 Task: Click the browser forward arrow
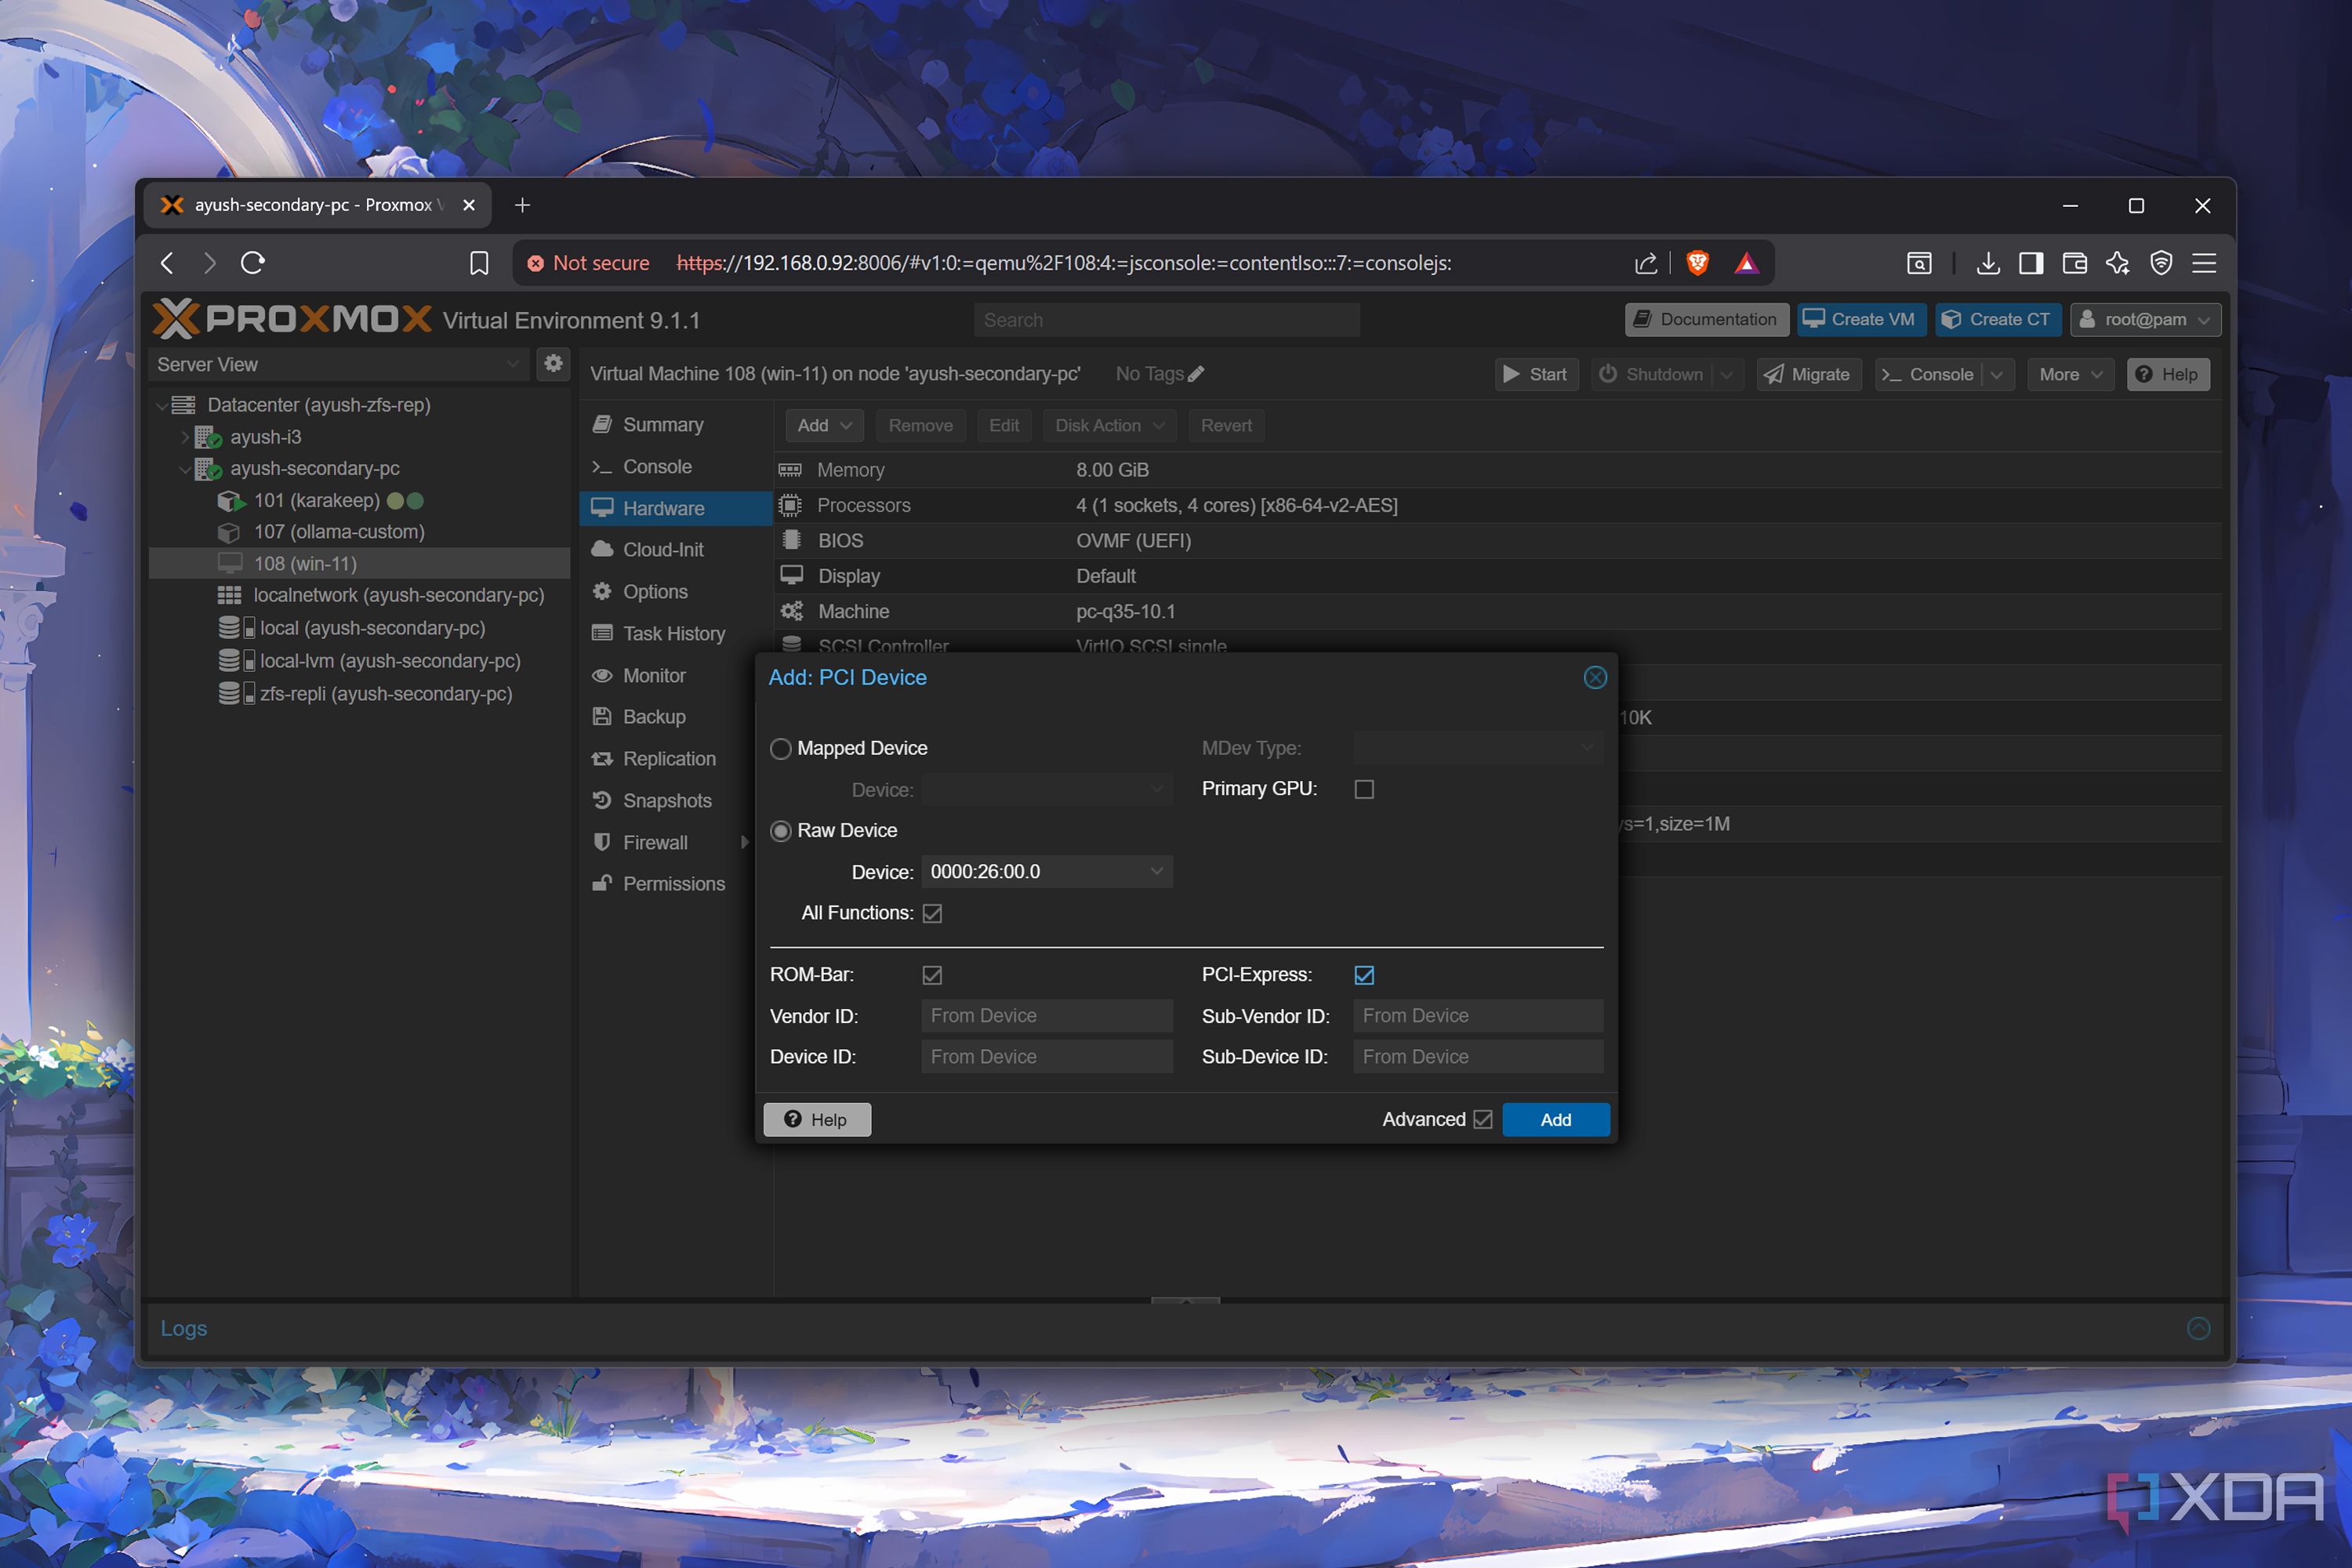[x=209, y=263]
